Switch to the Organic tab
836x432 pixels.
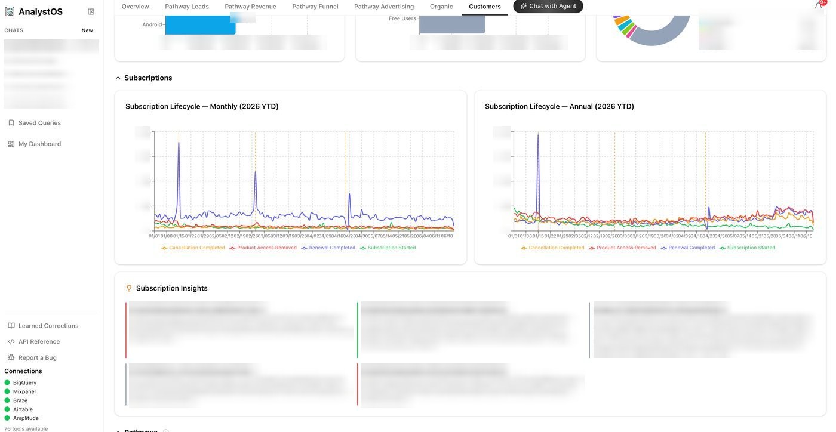click(441, 7)
